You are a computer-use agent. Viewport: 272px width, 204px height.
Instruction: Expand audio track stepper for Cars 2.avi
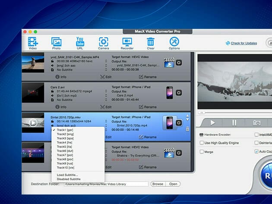106,95
